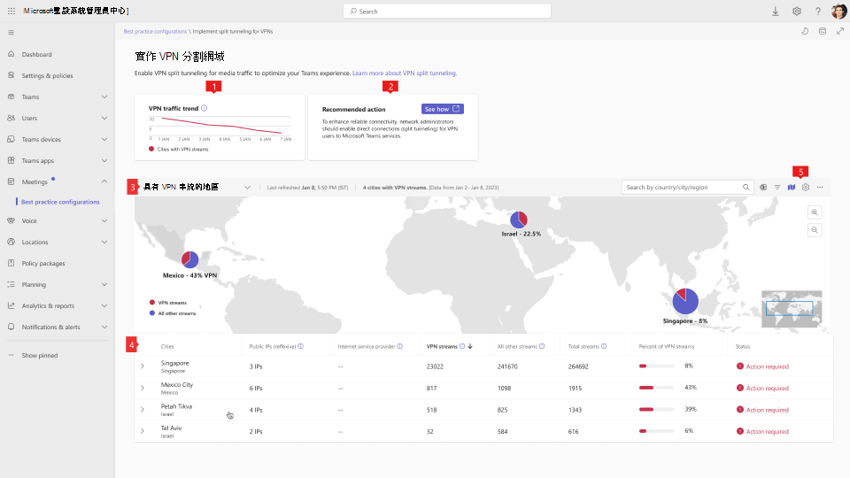Open map settings gear icon
The width and height of the screenshot is (850, 478).
coord(806,187)
